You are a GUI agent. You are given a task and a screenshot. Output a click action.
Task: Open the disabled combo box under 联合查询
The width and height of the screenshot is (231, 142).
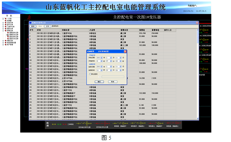coord(95,77)
